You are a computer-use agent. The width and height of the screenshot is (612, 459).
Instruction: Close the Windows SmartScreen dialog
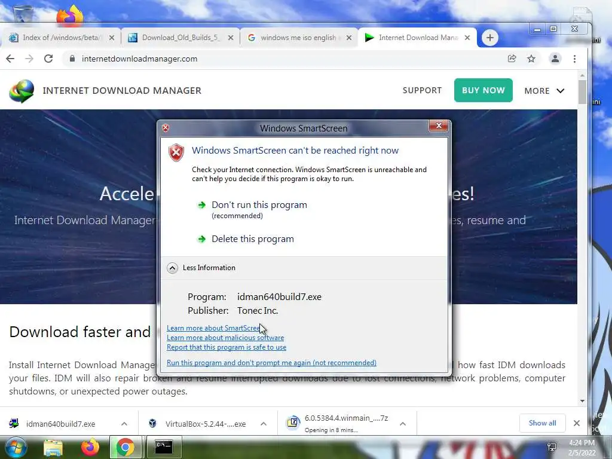[x=438, y=126]
